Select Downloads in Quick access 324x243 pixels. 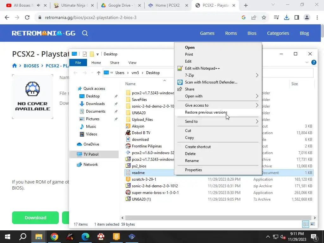point(95,104)
